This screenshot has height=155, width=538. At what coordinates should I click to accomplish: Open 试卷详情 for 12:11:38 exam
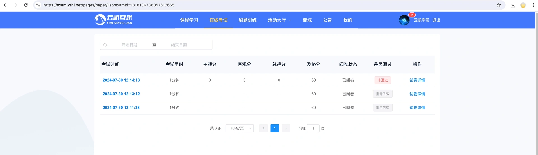(x=417, y=108)
